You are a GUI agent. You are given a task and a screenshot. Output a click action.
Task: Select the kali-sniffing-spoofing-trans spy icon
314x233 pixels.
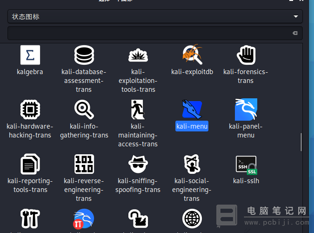(138, 164)
